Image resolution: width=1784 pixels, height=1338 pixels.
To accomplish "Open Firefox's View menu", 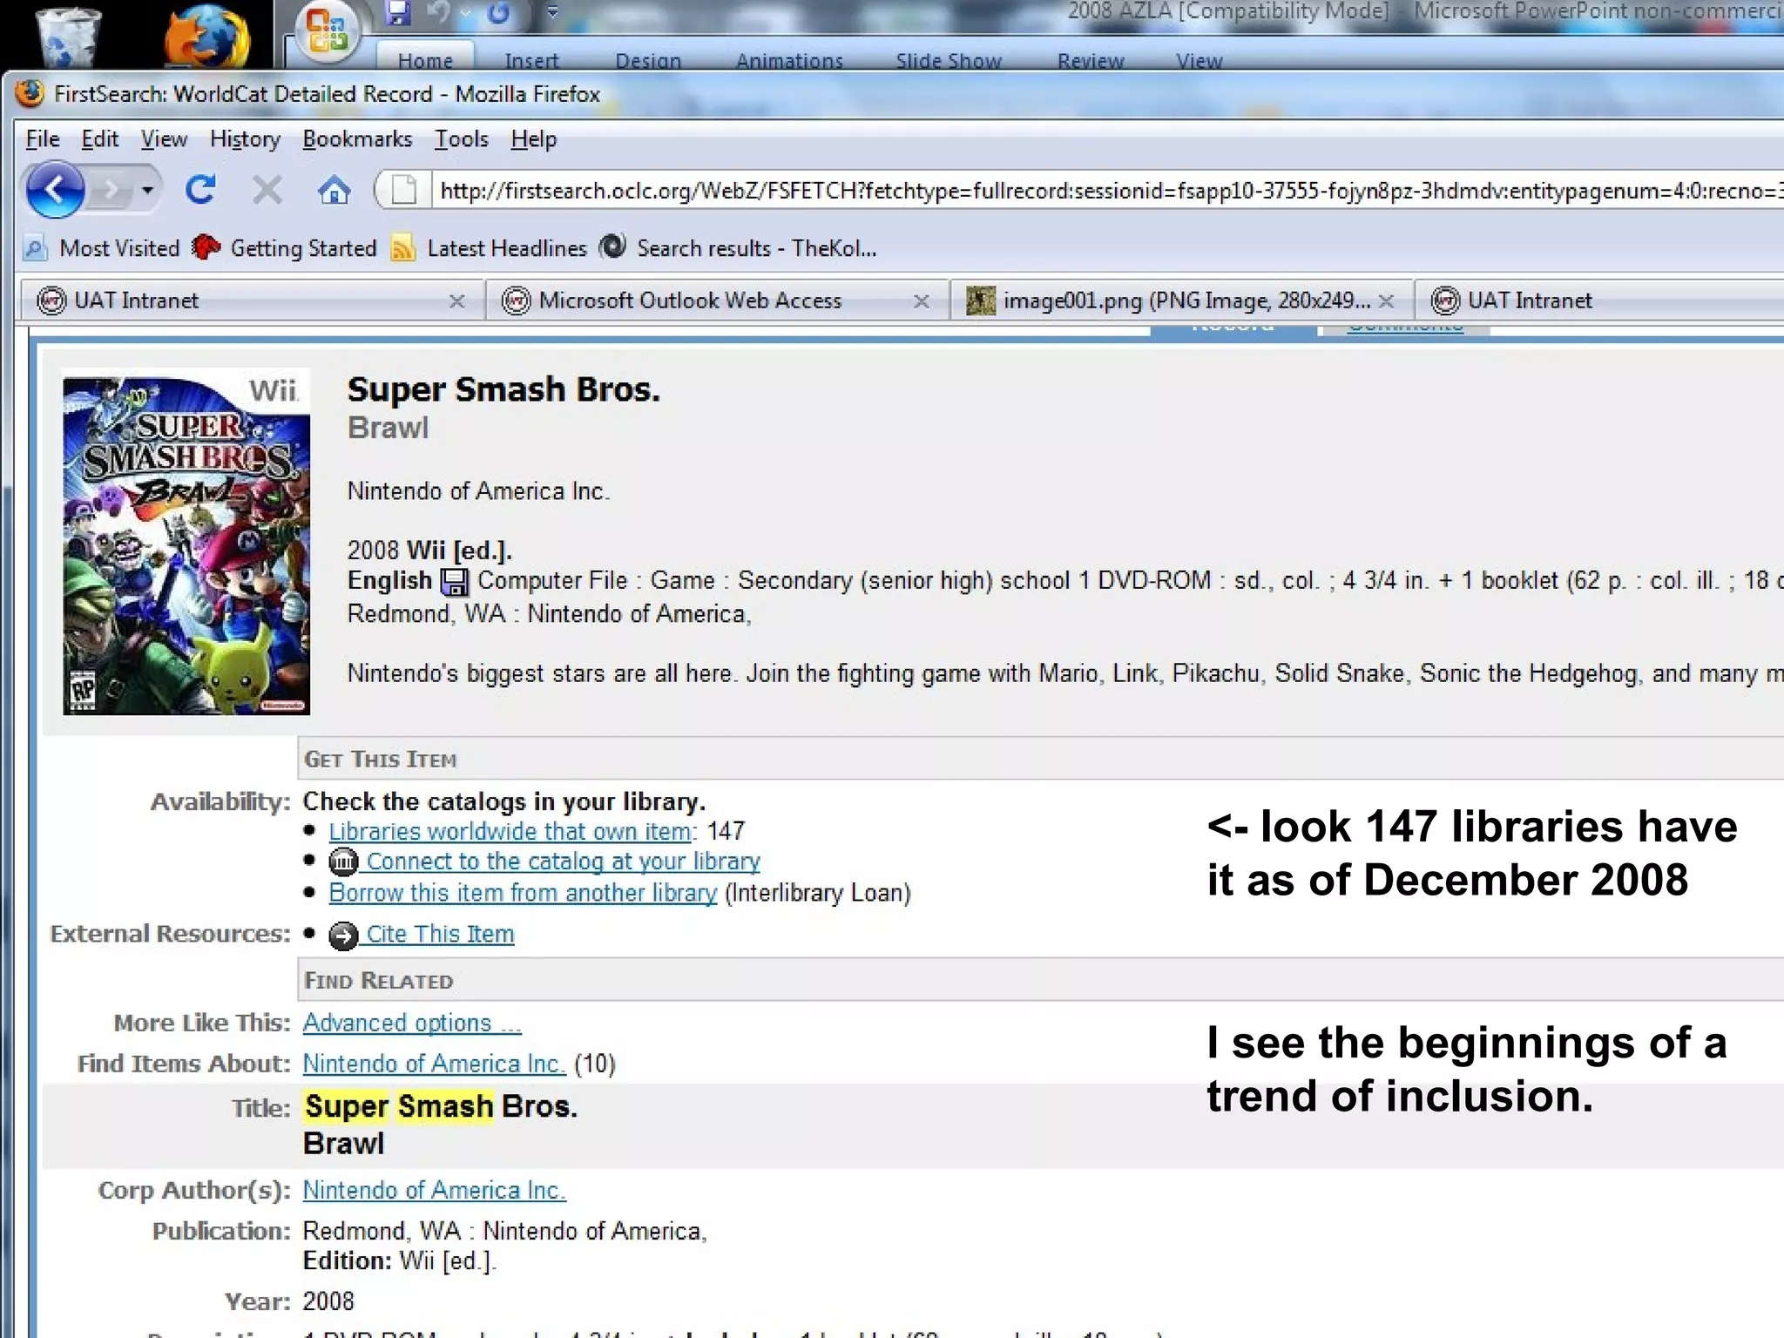I will pyautogui.click(x=164, y=139).
